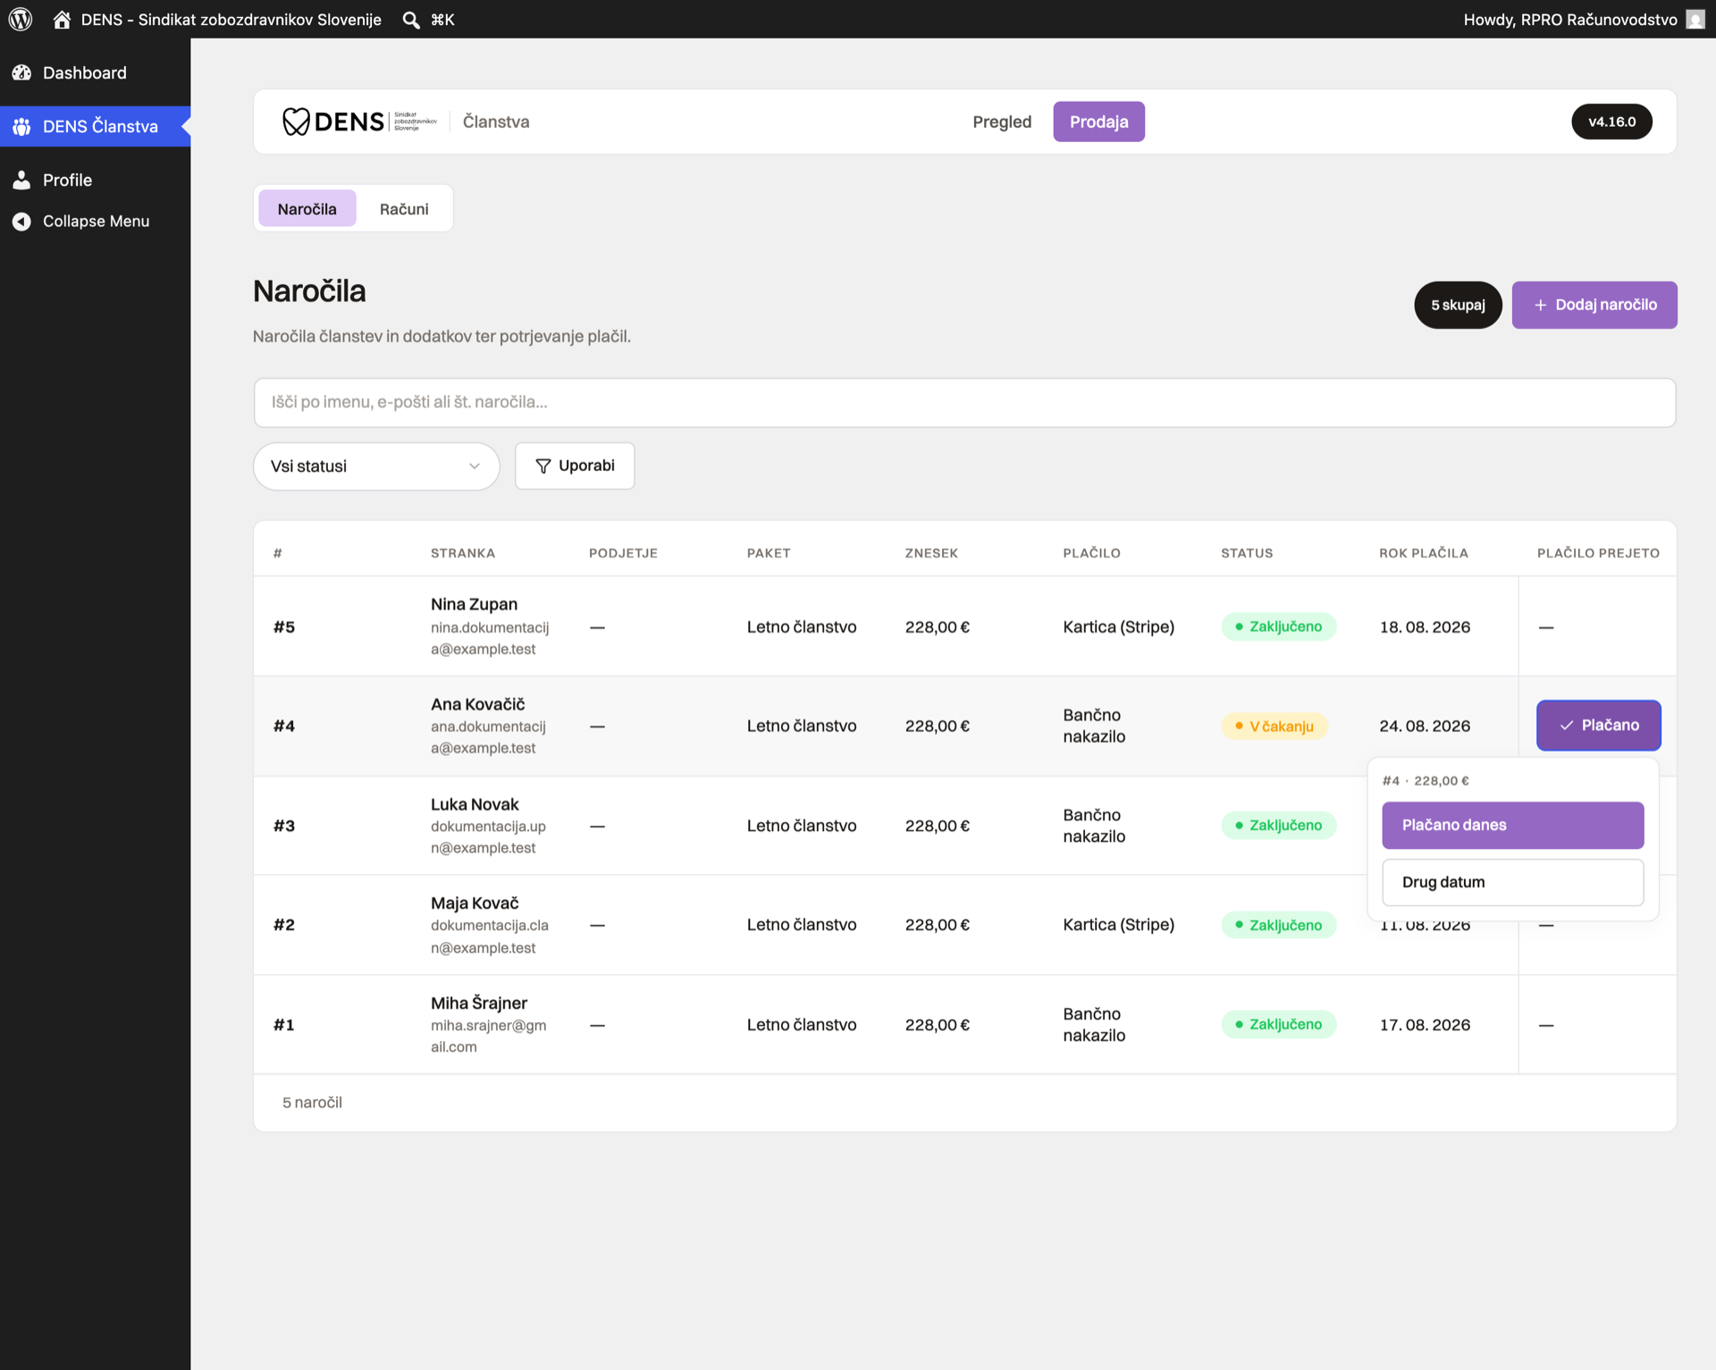Open search via magnifier icon
This screenshot has height=1370, width=1716.
point(411,20)
